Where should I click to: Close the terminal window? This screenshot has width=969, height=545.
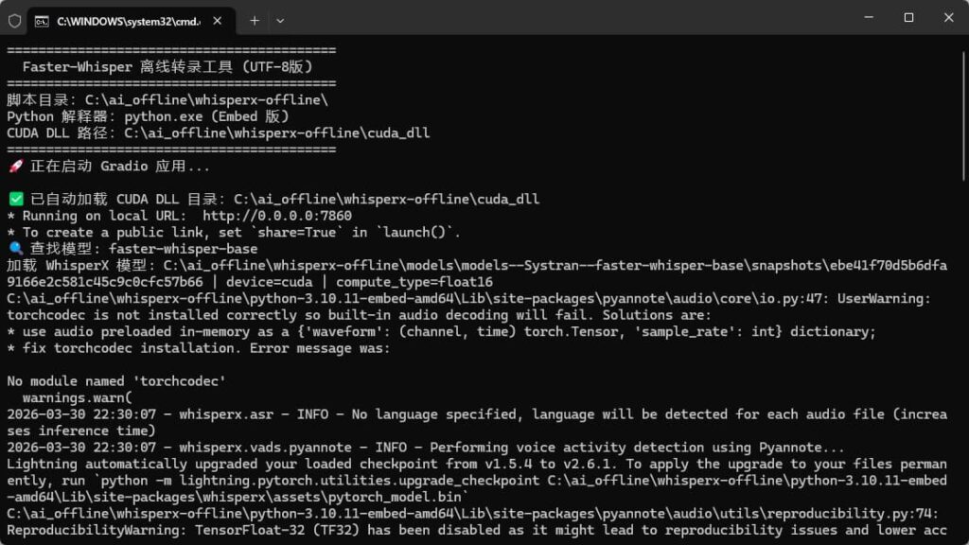(x=949, y=17)
